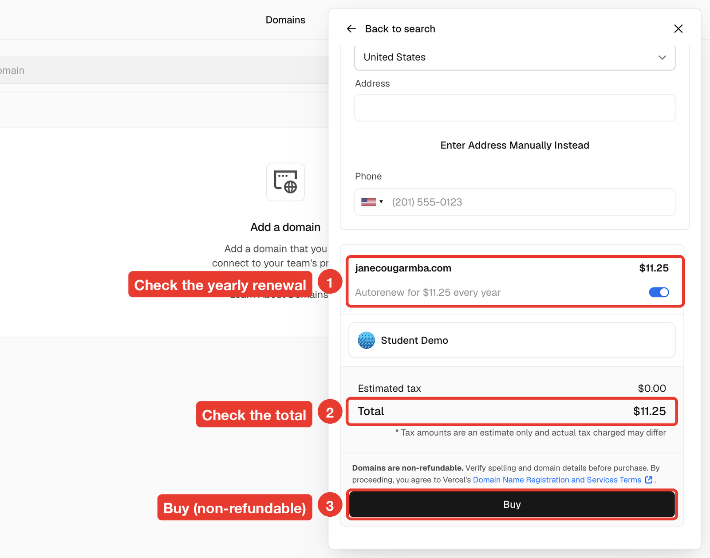Close the domain purchase panel

678,29
